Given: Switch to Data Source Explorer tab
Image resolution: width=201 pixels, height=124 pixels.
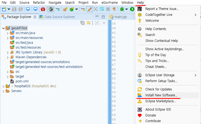Looking at the screenshot, I should (57, 17).
